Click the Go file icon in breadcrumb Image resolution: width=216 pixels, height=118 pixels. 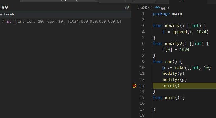tap(157, 8)
